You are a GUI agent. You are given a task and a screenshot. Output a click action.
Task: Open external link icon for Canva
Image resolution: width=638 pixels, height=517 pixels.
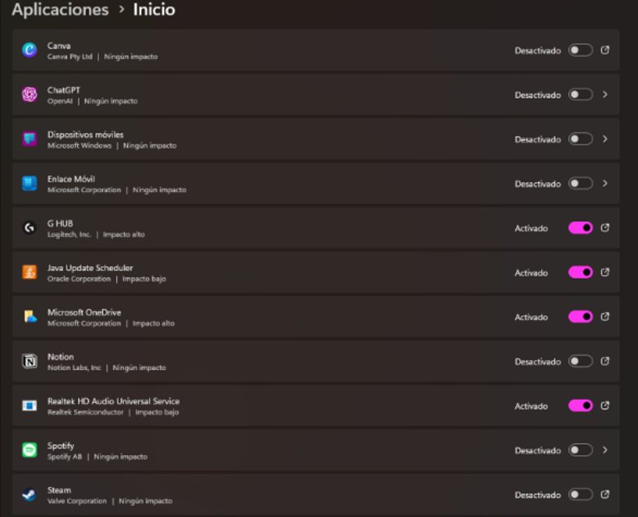click(605, 50)
